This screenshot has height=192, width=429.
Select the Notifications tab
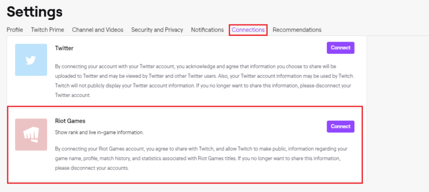(207, 30)
